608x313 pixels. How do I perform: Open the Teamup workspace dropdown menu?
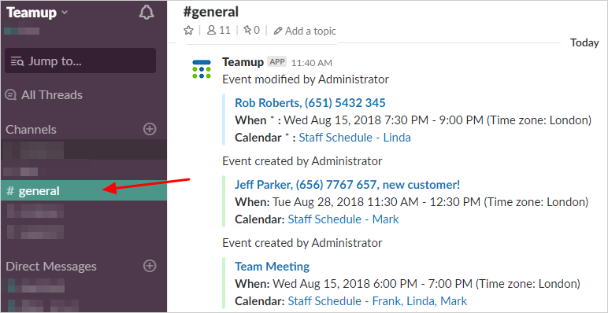[x=37, y=13]
